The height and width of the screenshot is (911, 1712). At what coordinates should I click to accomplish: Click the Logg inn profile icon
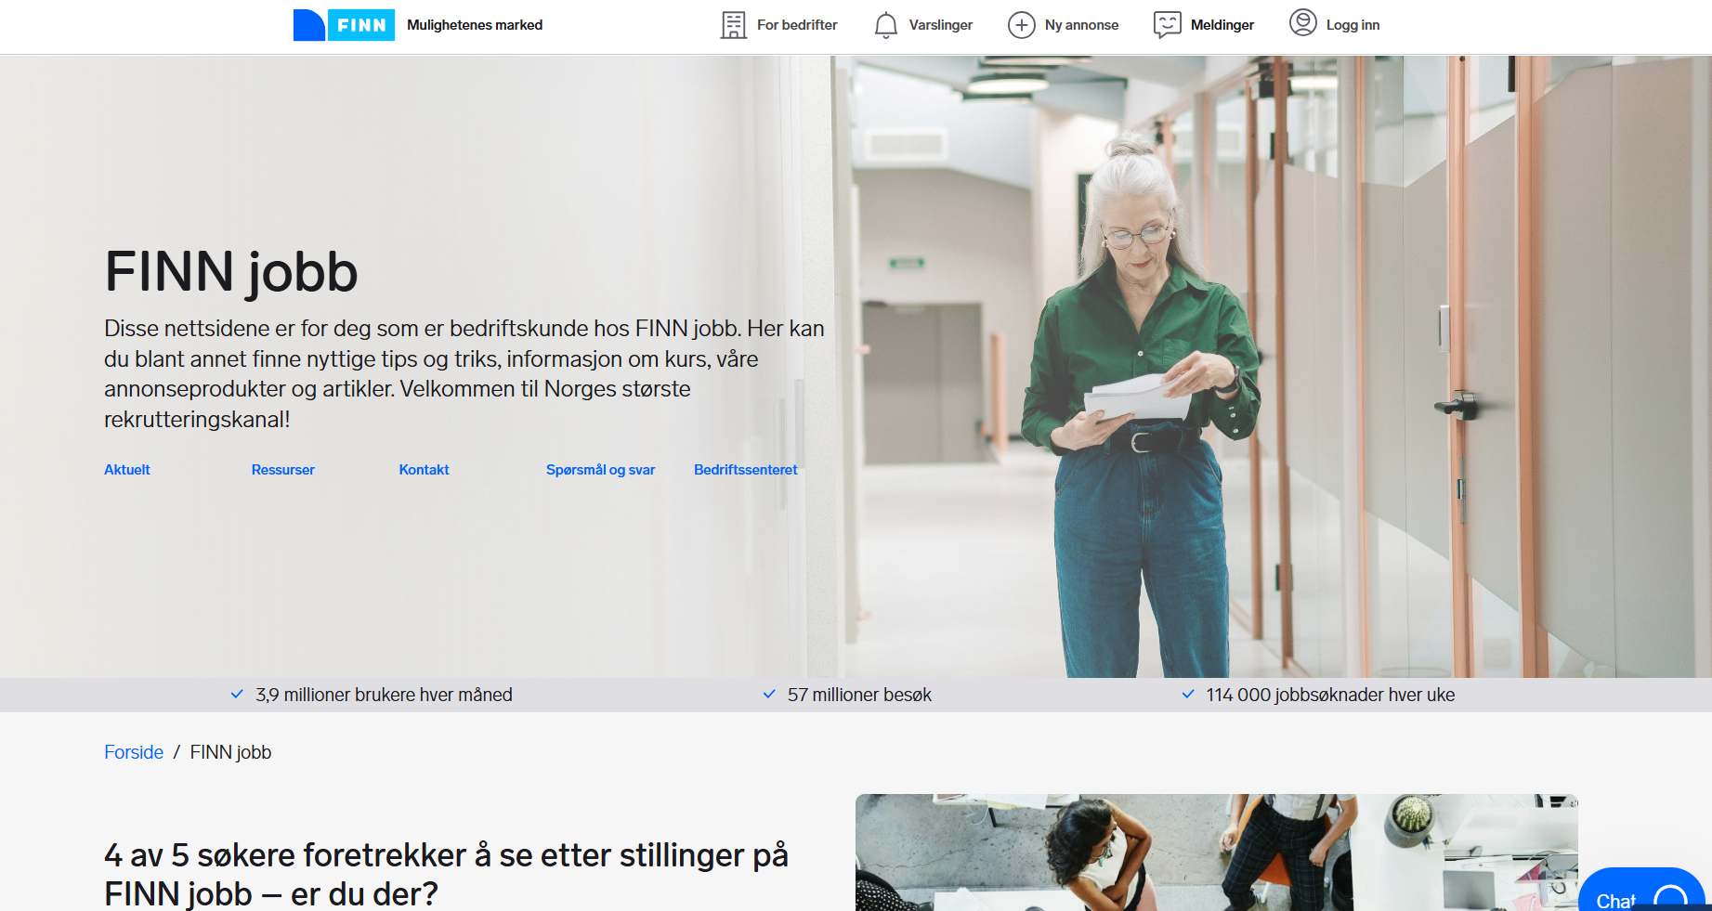tap(1303, 22)
